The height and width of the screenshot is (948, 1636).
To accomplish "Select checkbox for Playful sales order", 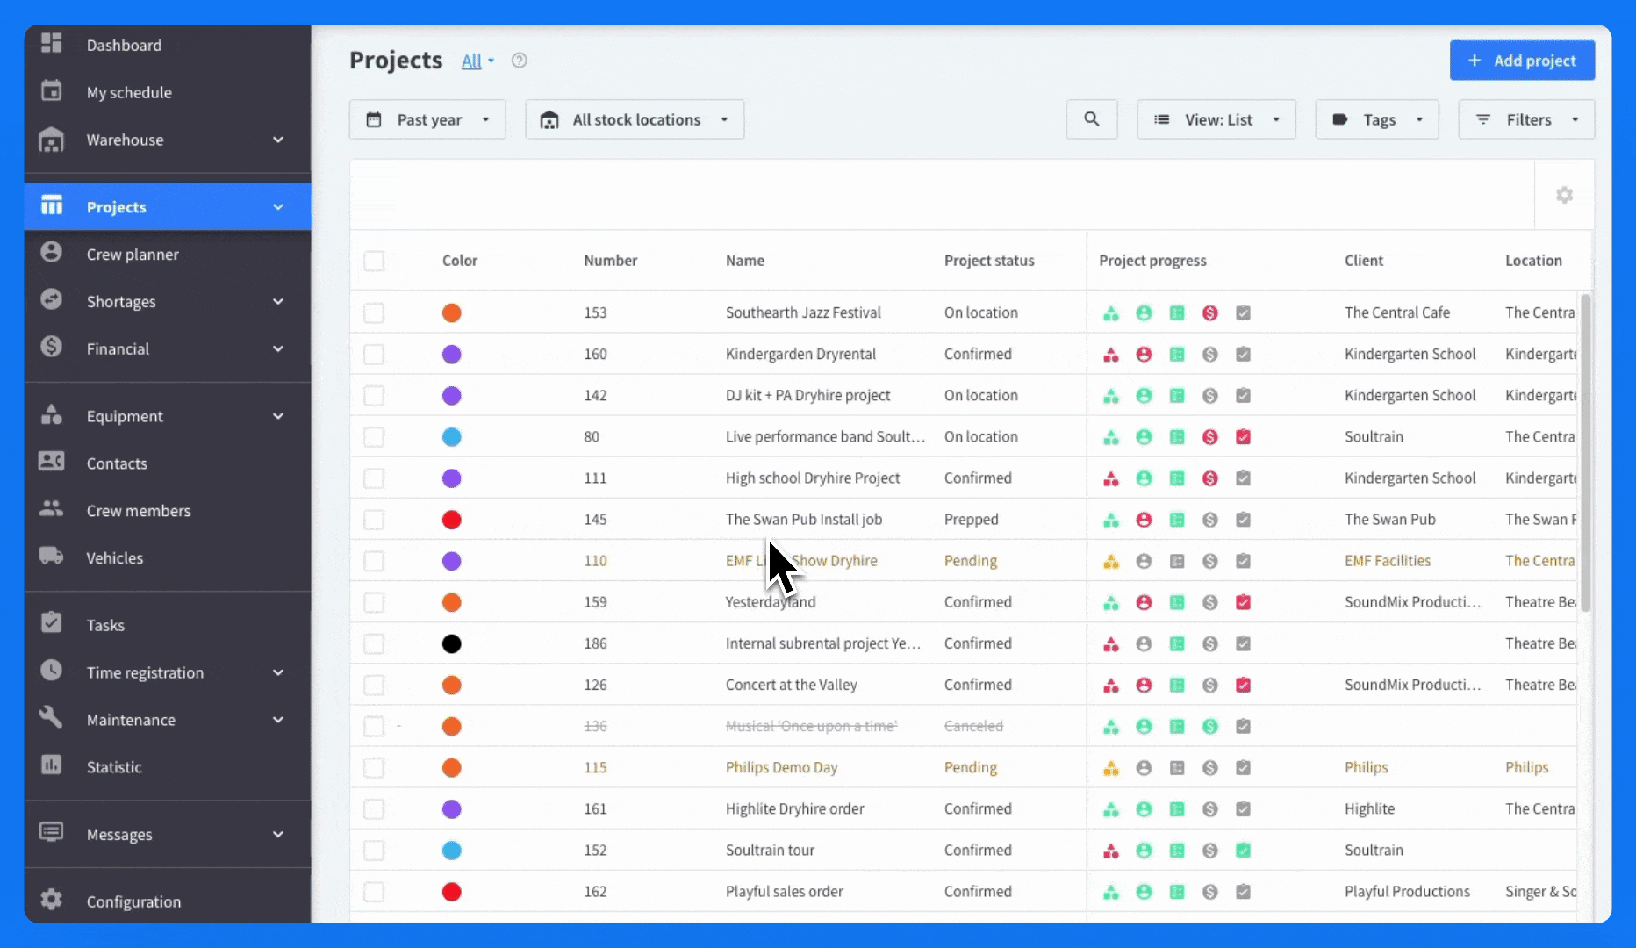I will pyautogui.click(x=374, y=892).
